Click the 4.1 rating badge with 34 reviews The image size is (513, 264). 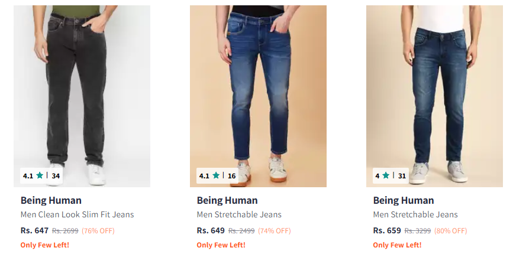(41, 175)
